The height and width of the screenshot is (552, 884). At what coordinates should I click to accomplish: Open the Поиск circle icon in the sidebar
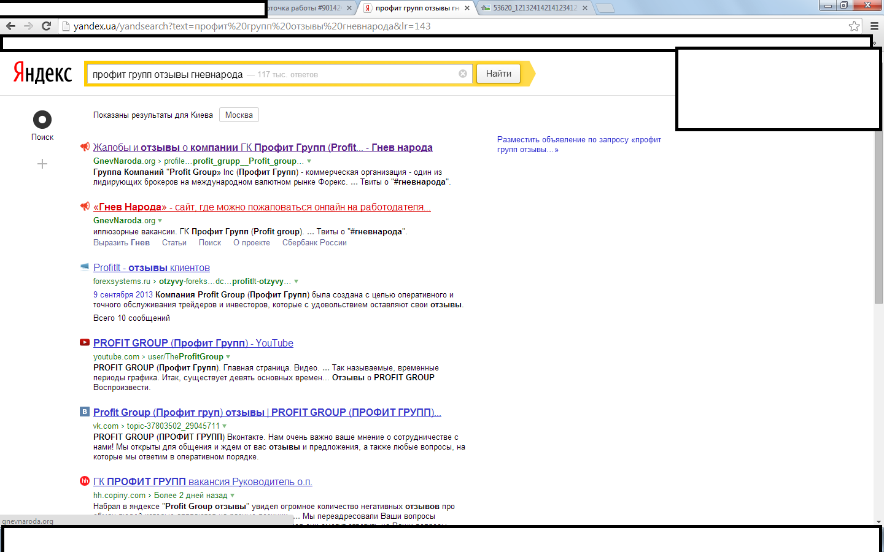tap(42, 120)
